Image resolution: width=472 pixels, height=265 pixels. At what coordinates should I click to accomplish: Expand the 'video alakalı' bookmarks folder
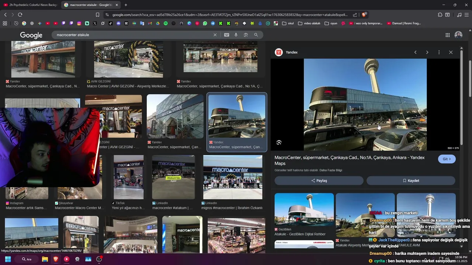point(309,24)
